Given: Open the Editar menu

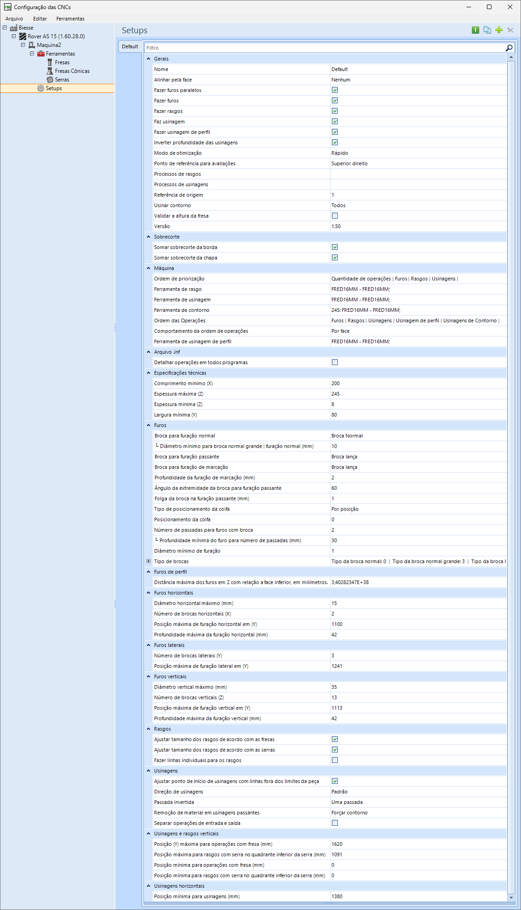Looking at the screenshot, I should coord(40,19).
